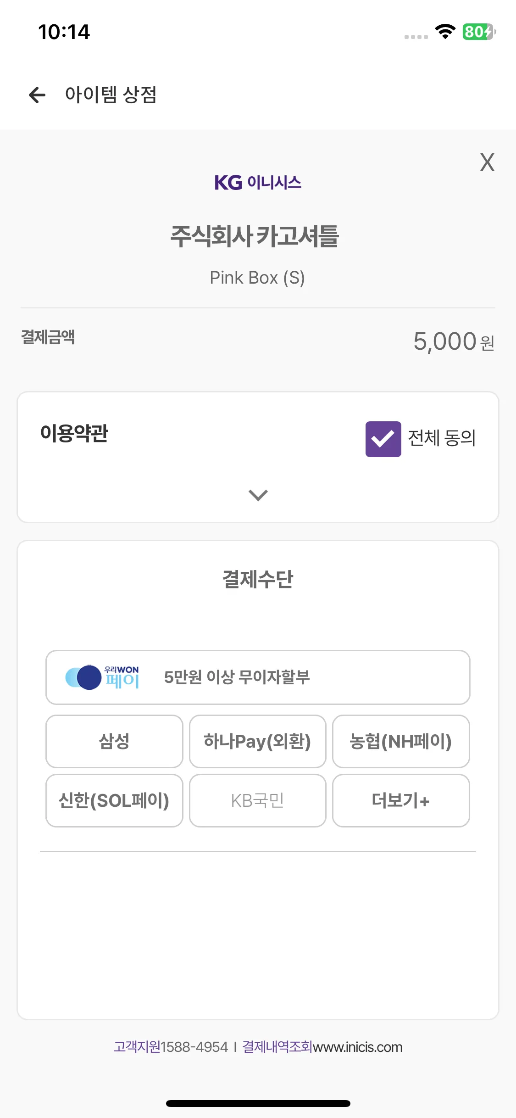The width and height of the screenshot is (516, 1118).
Task: Toggle the 전체 동의 checkbox
Action: pyautogui.click(x=383, y=439)
